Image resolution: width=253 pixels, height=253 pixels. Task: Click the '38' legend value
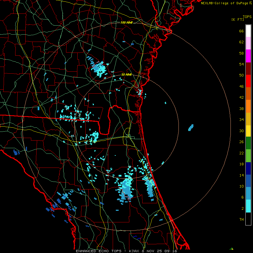coord(241,109)
